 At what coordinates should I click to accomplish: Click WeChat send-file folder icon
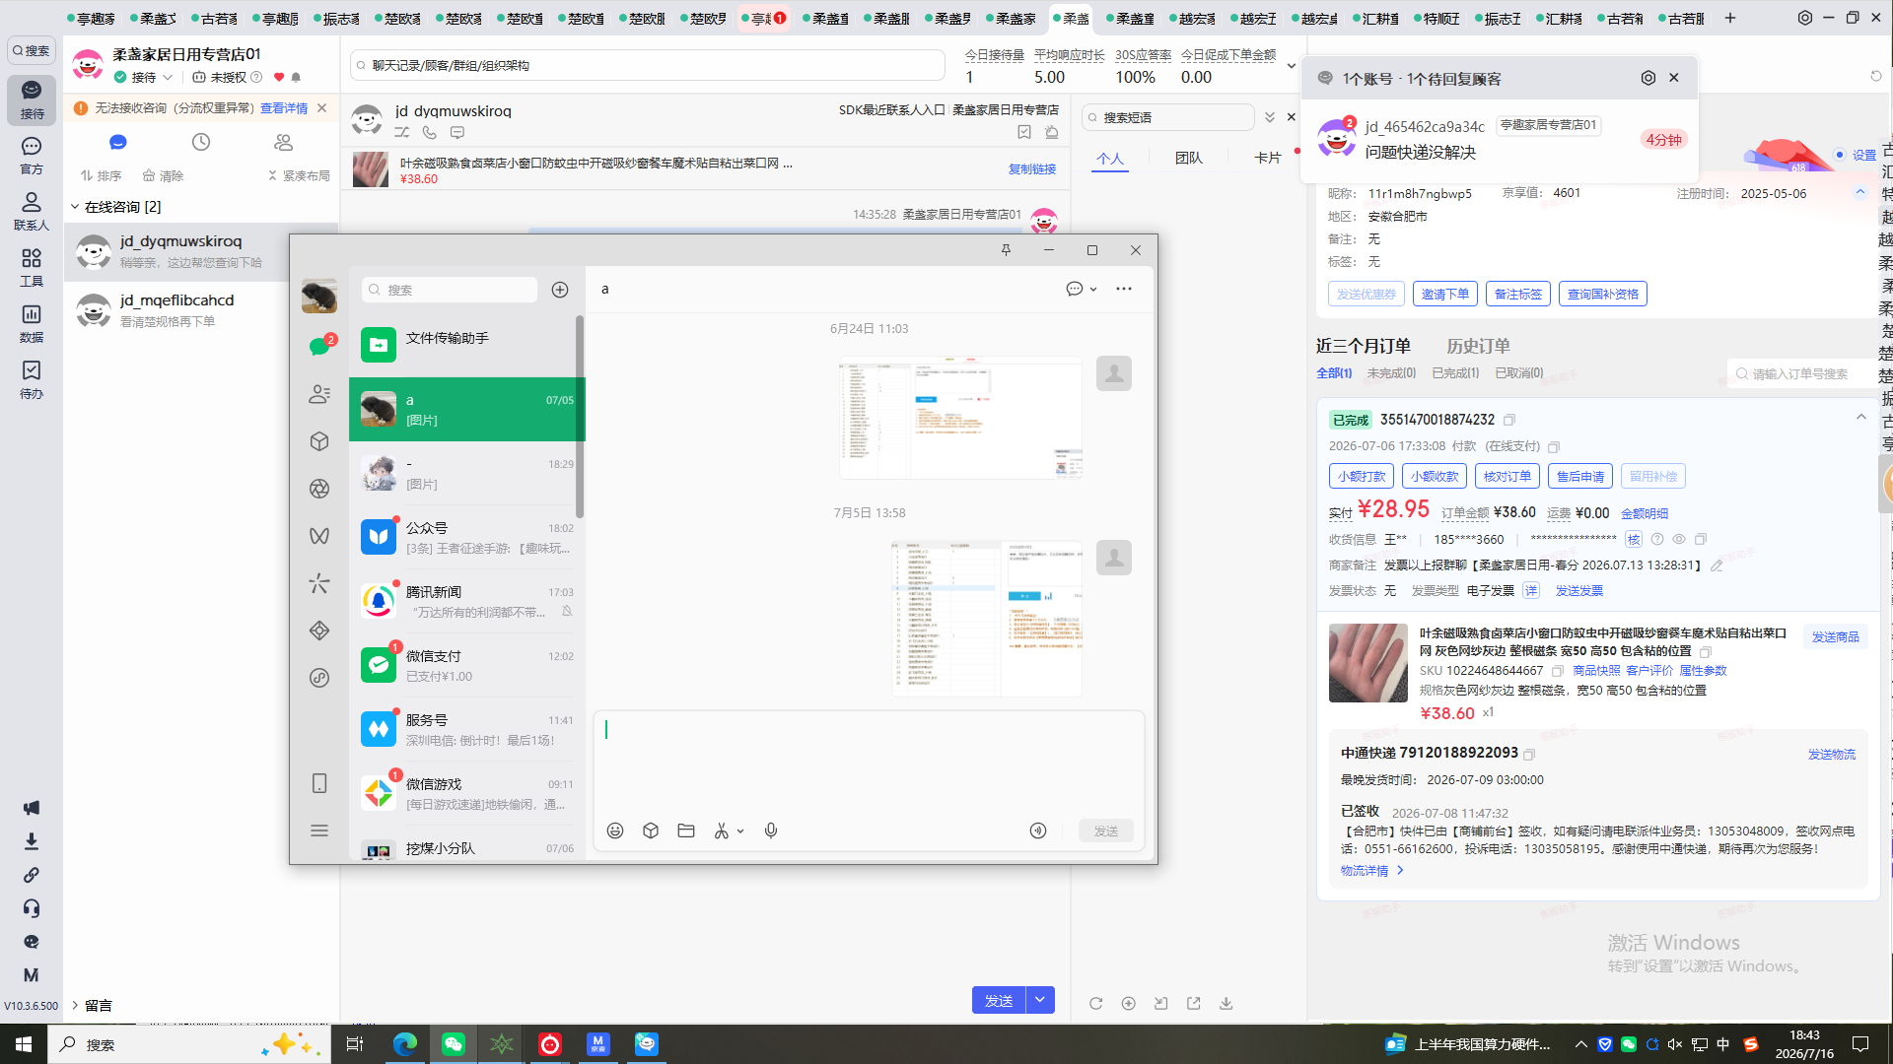pos(686,831)
